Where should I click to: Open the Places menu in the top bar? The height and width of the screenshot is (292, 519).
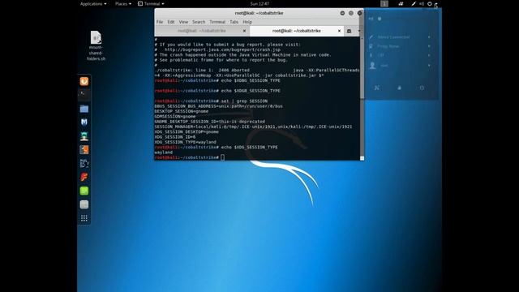click(123, 3)
